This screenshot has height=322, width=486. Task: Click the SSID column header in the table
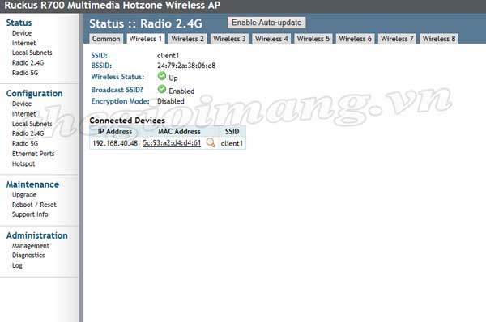[x=232, y=132]
